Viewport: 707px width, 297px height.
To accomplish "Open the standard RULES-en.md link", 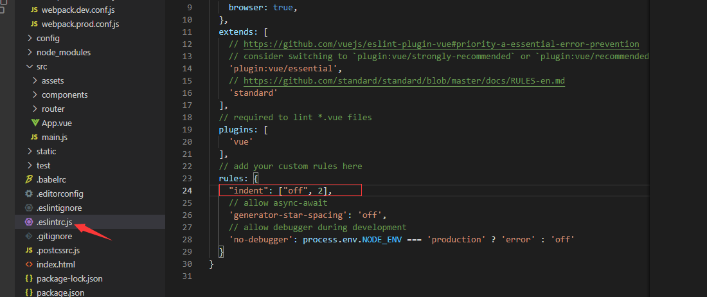I will click(x=404, y=80).
